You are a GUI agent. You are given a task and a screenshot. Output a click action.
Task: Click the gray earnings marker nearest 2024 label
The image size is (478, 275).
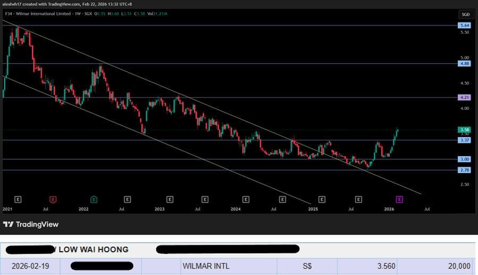(x=246, y=200)
